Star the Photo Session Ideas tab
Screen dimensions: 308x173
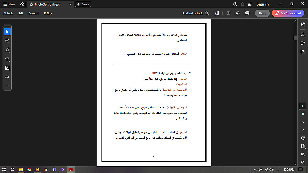pyautogui.click(x=31, y=4)
